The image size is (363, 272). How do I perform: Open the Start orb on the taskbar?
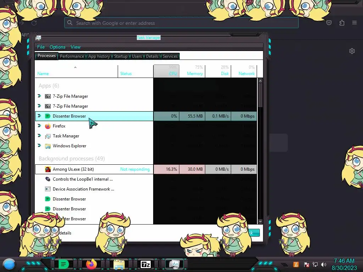click(9, 264)
